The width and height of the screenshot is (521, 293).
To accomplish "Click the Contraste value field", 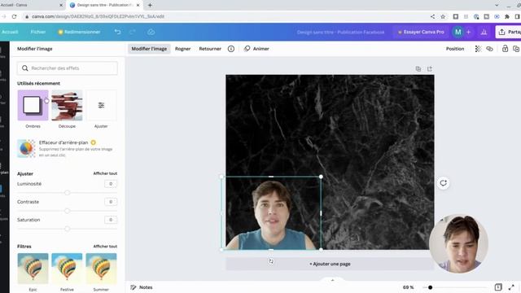I will click(x=111, y=202).
